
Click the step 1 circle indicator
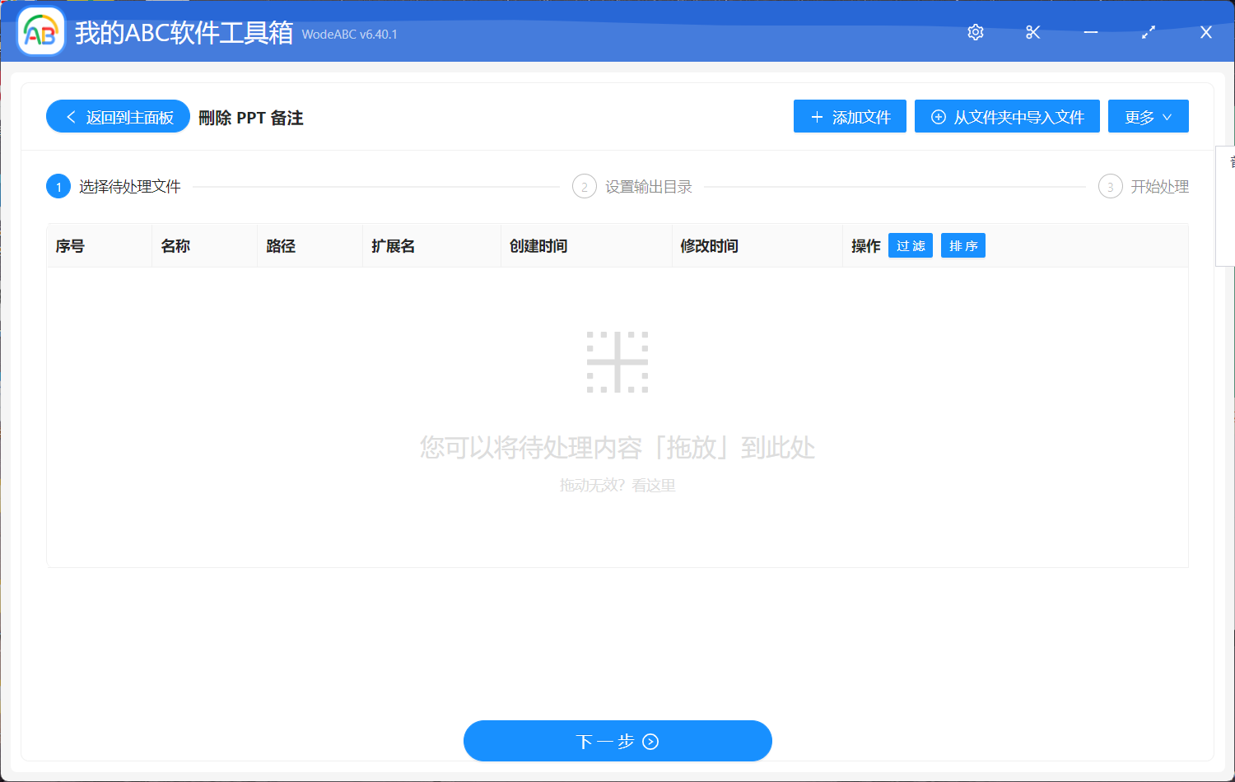tap(58, 186)
